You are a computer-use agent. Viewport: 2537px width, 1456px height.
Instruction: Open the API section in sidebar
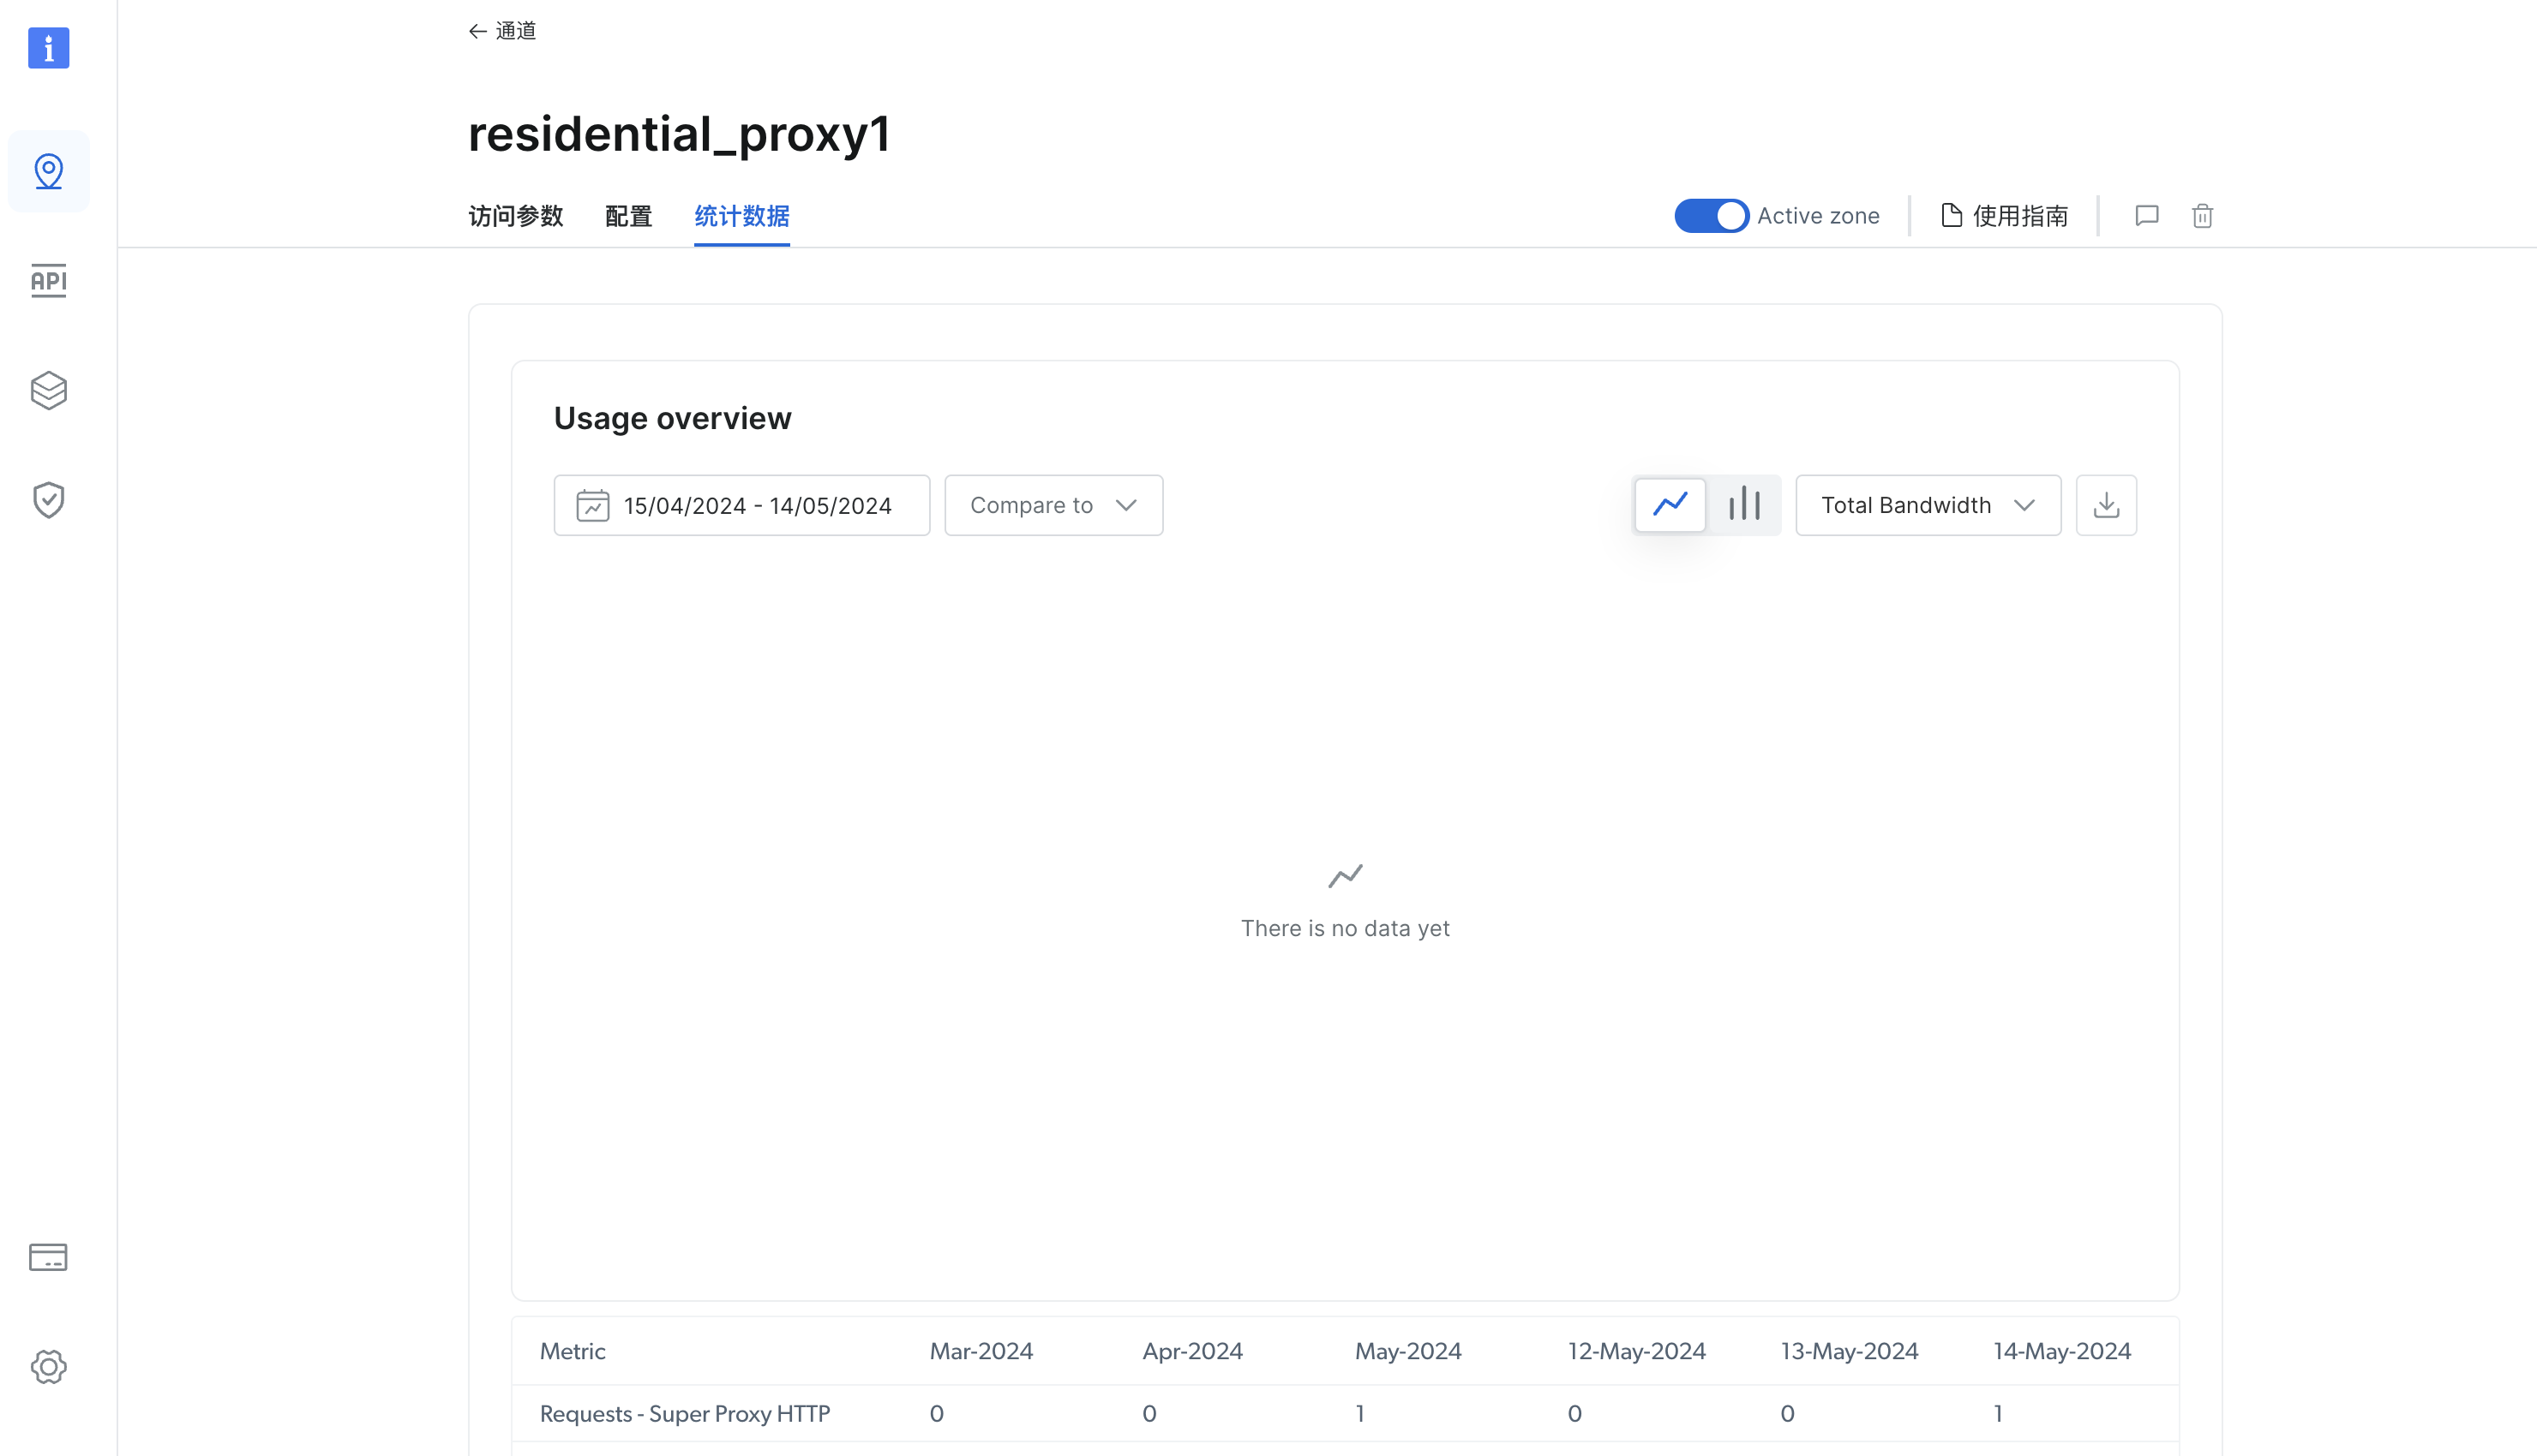(x=48, y=281)
